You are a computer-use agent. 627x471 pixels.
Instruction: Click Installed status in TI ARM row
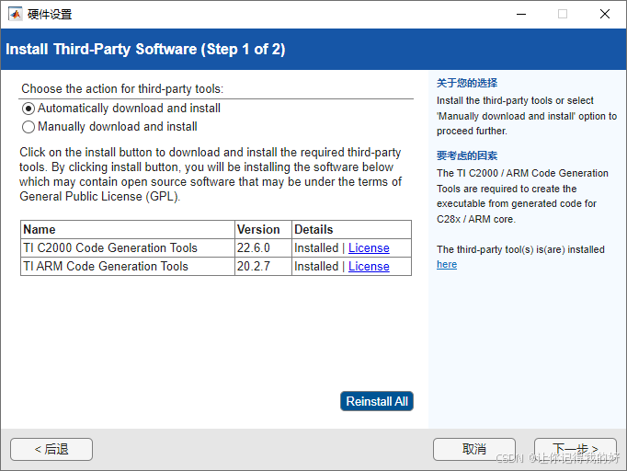pyautogui.click(x=316, y=267)
